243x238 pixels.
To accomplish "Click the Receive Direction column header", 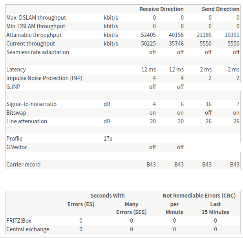I will (161, 9).
